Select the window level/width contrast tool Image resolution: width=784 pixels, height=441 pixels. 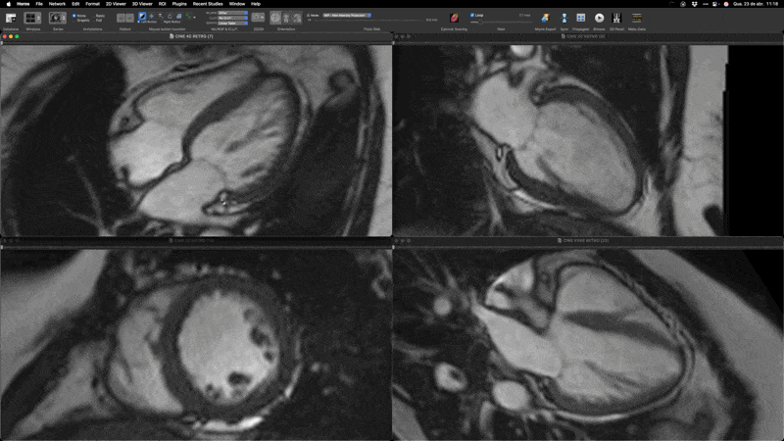[x=142, y=17]
